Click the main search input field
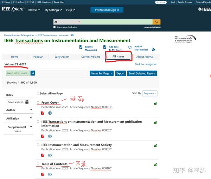This screenshot has width=211, height=179. click(117, 22)
